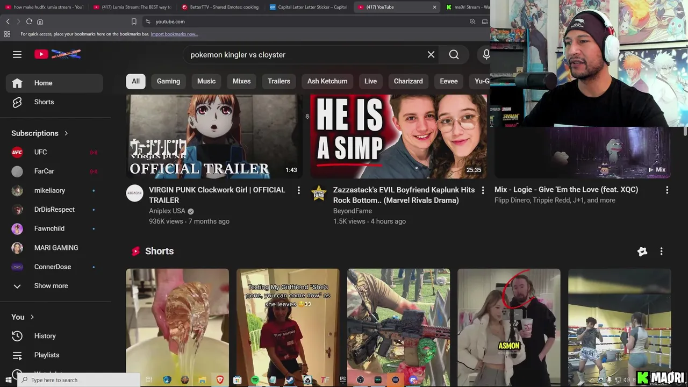Open the DrDisRespect subscription channel

click(54, 210)
